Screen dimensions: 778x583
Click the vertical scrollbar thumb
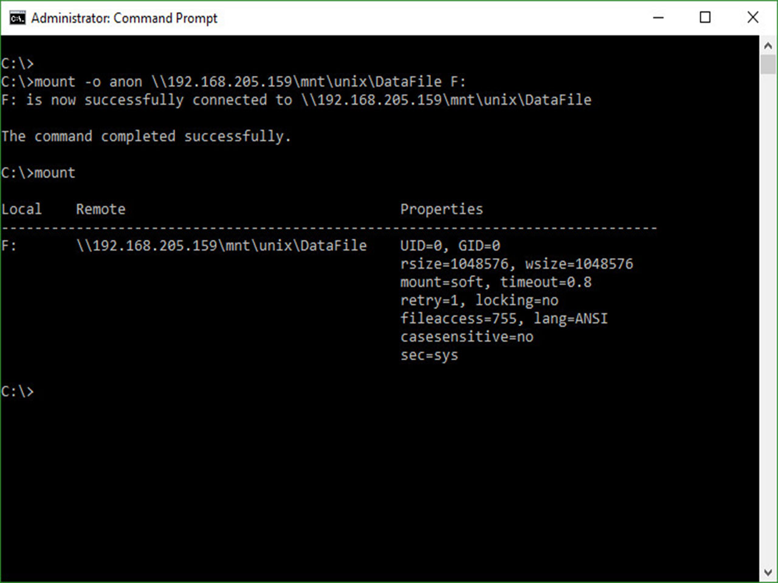click(x=768, y=64)
